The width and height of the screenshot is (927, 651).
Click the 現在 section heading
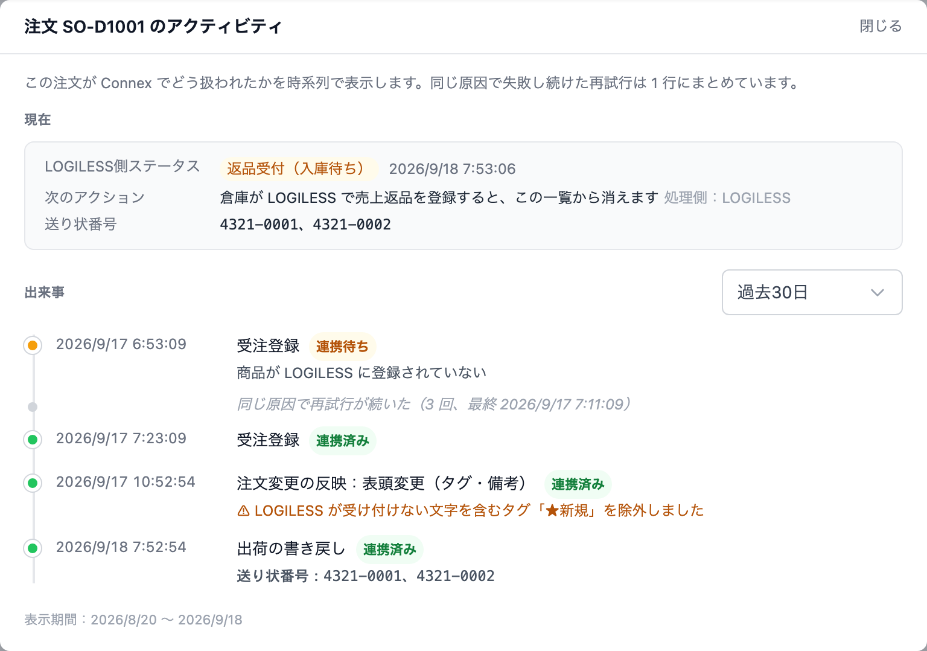37,120
